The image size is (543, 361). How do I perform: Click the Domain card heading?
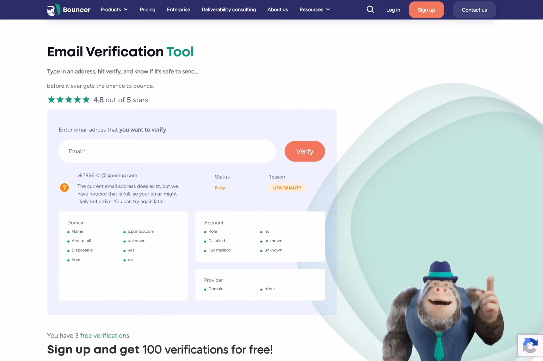(76, 223)
